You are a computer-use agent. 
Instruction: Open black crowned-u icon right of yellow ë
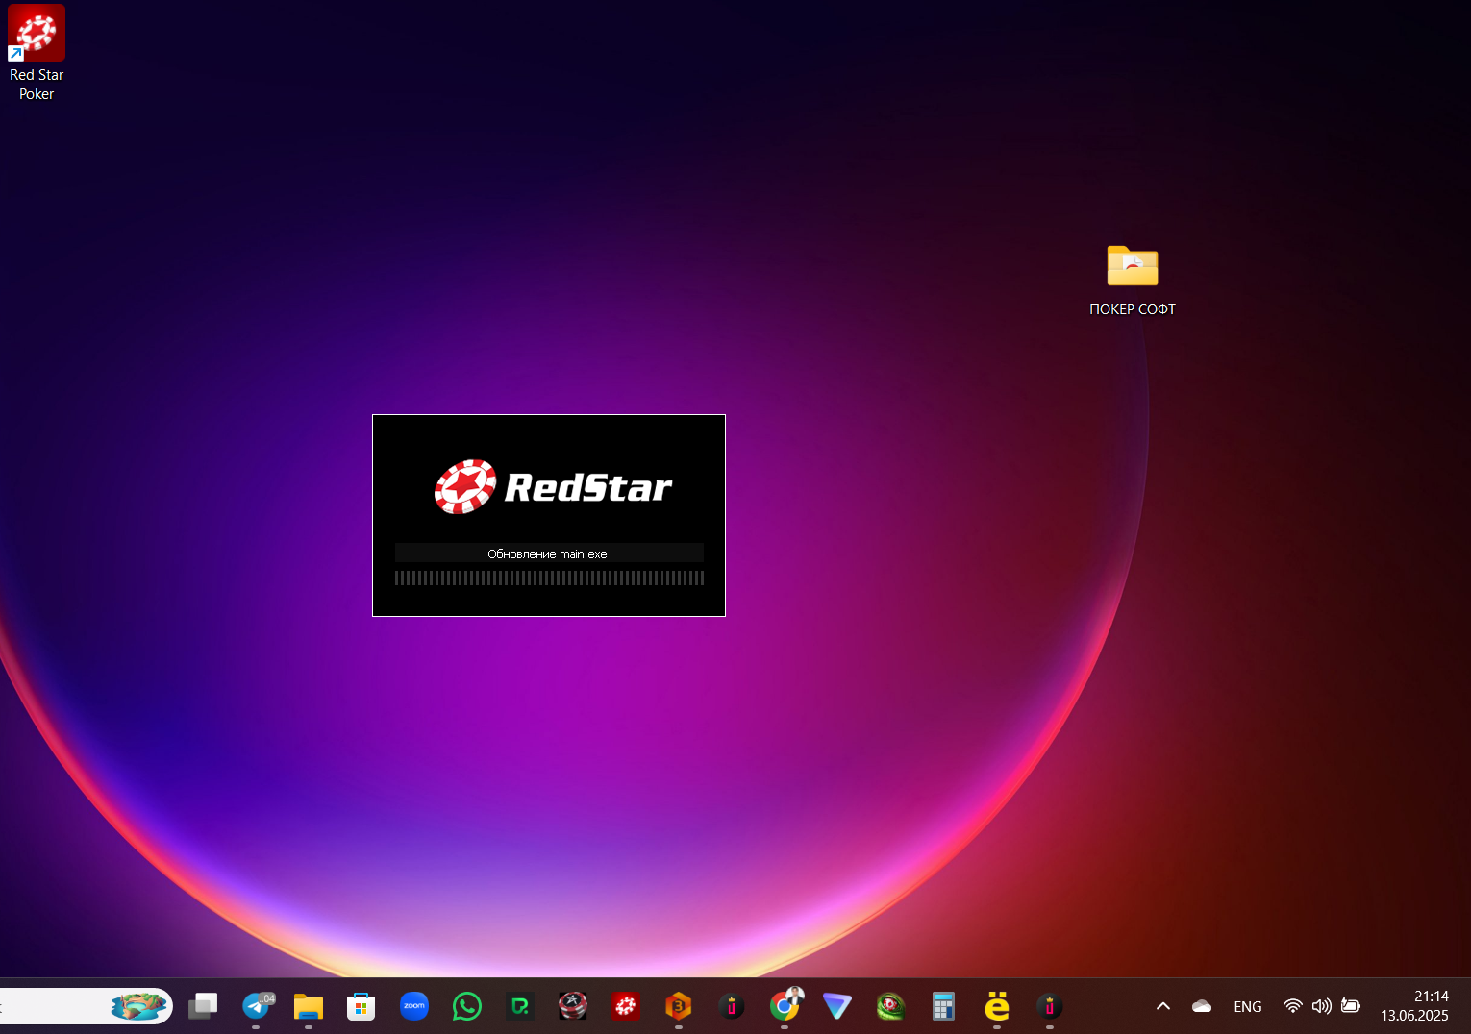(x=1050, y=1006)
